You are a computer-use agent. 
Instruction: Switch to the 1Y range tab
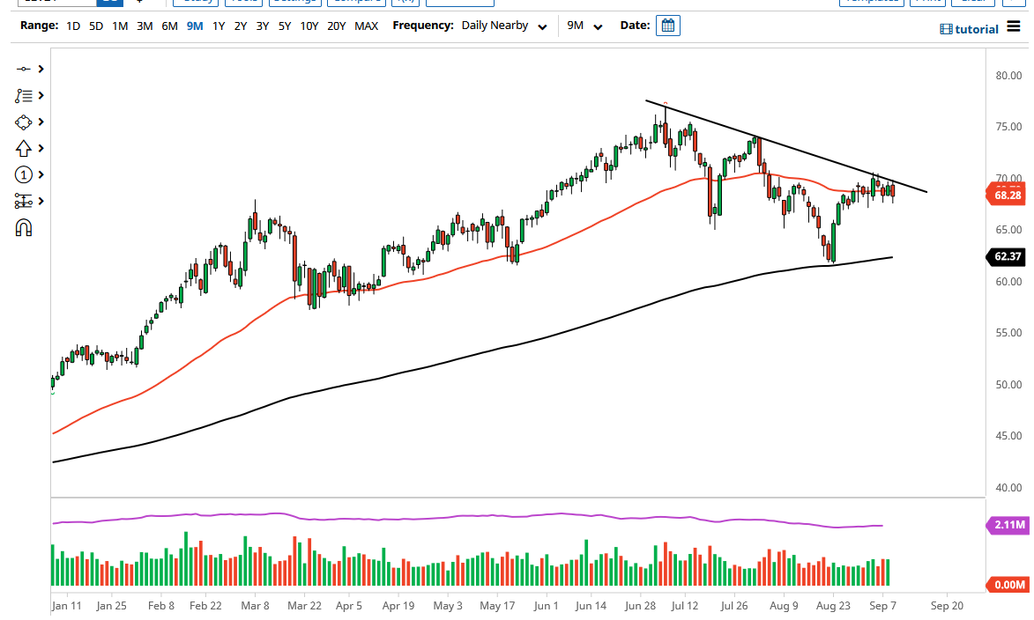[x=218, y=26]
